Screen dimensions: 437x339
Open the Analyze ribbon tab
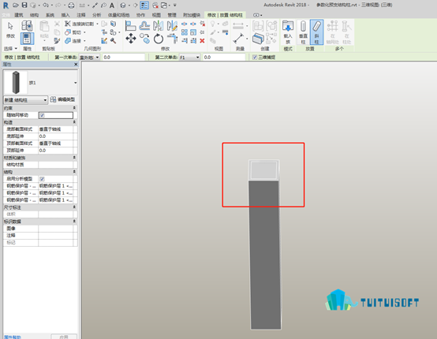pos(97,15)
